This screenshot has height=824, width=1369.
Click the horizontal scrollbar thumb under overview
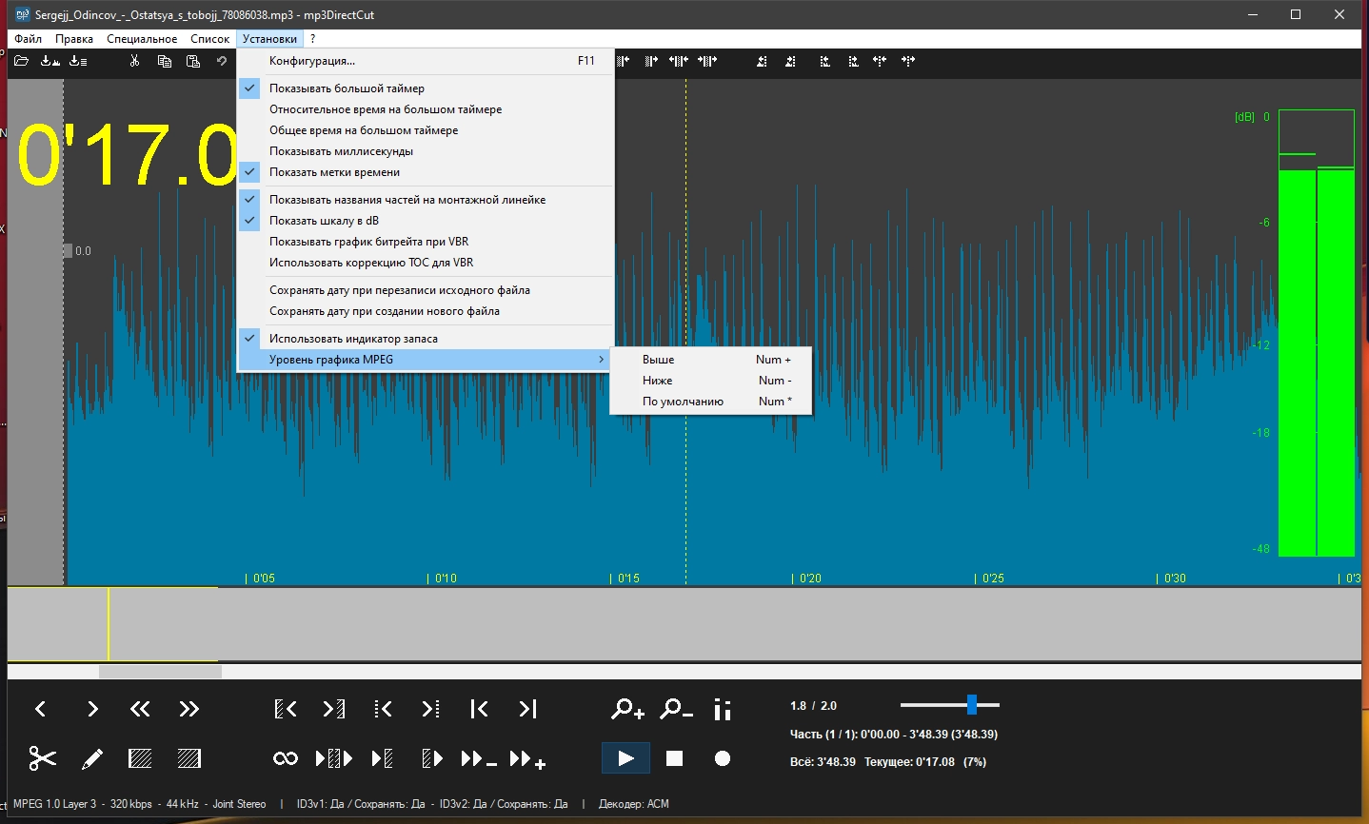[x=160, y=672]
